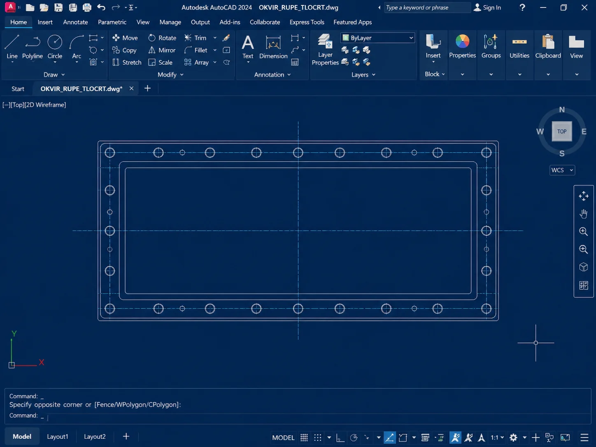Expand the Modify panel
This screenshot has width=596, height=447.
pos(170,74)
